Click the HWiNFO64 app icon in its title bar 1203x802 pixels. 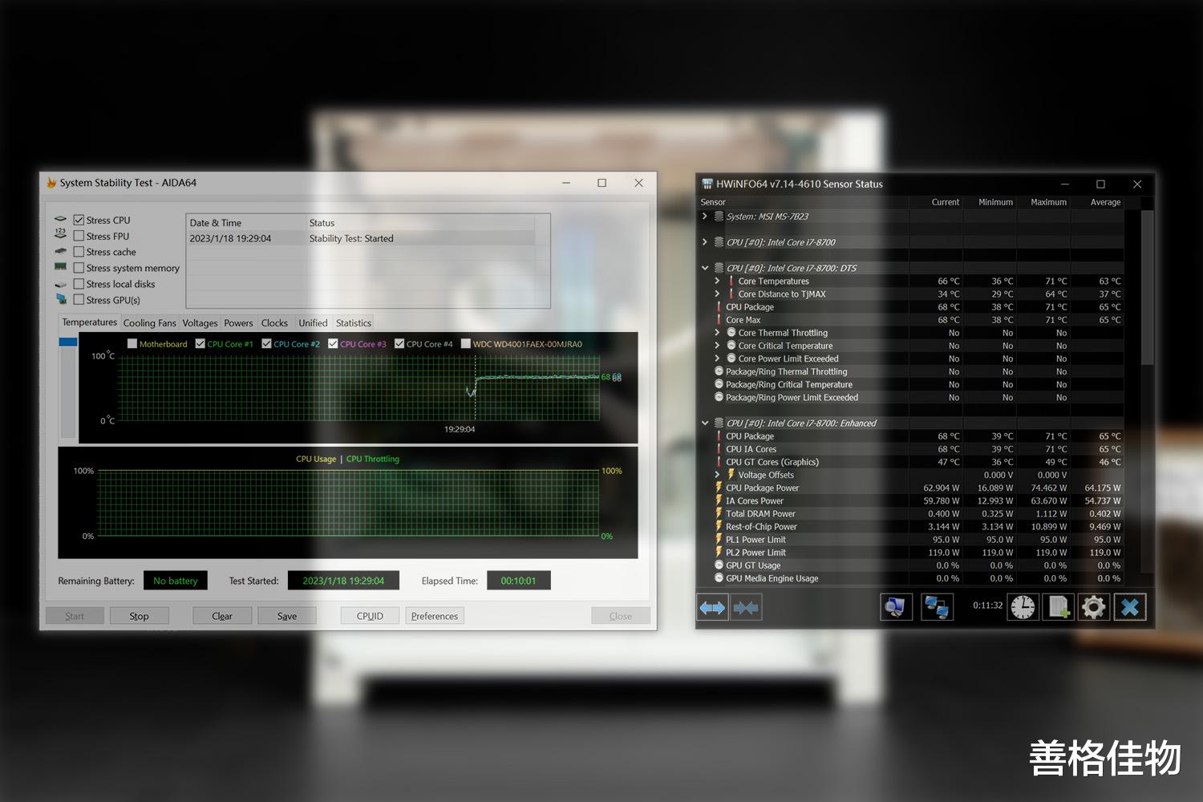click(707, 184)
